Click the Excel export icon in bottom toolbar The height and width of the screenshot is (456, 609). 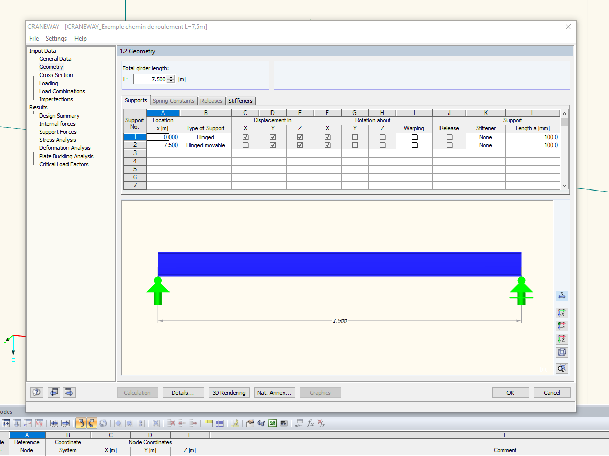(273, 423)
